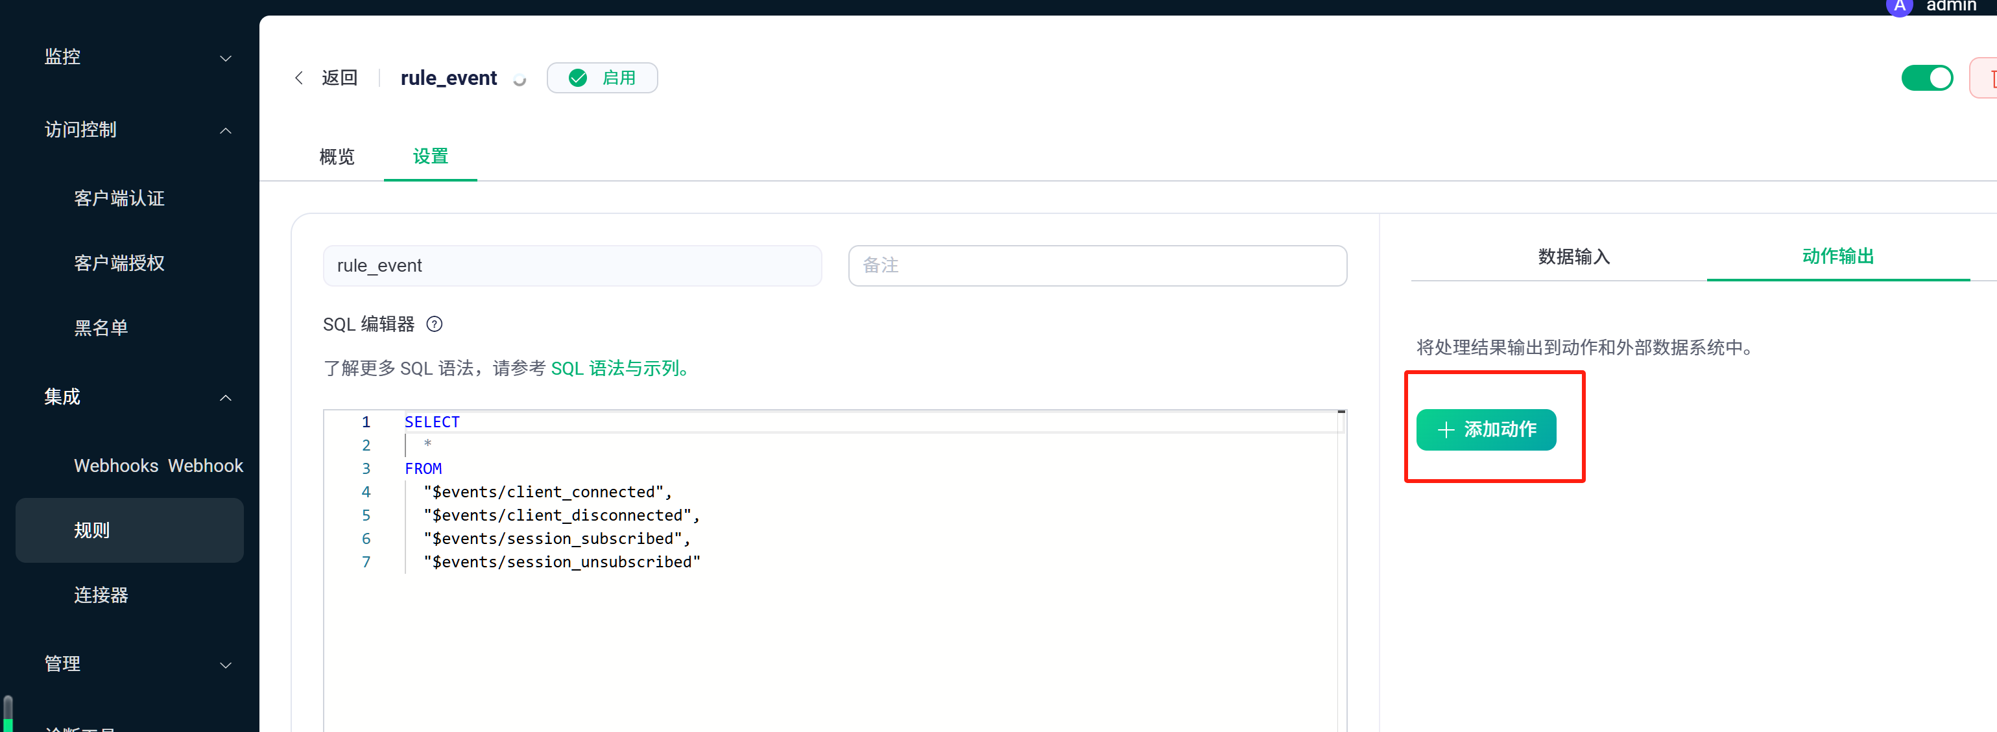Switch to the 动作输出 tab

tap(1837, 256)
